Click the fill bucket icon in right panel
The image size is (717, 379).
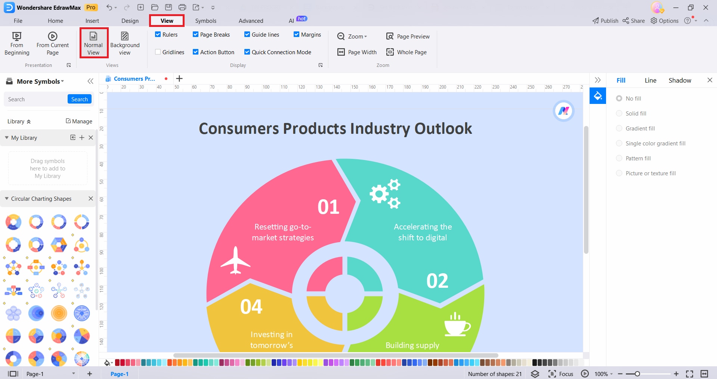click(x=598, y=96)
